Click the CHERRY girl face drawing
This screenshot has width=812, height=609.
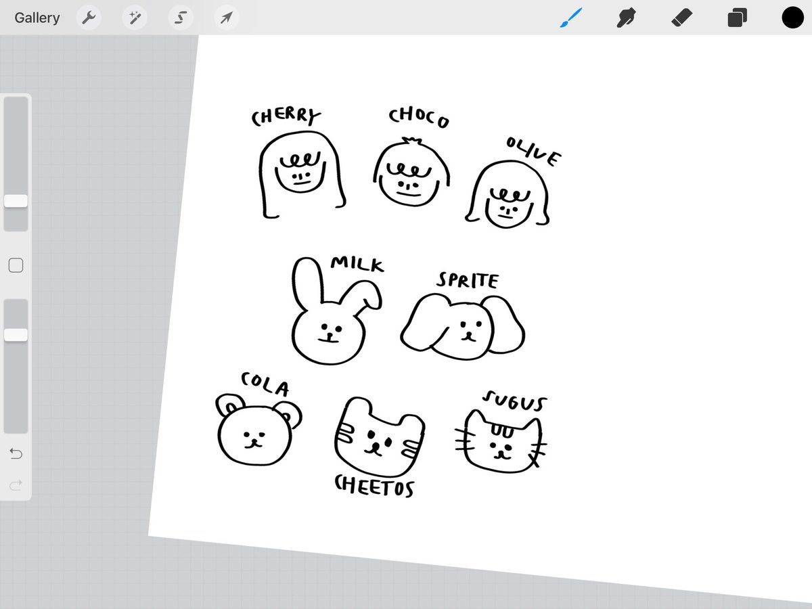302,175
